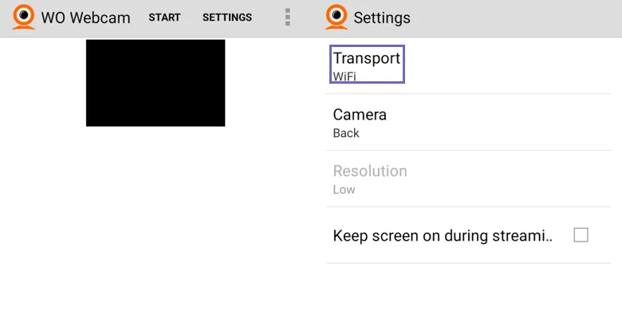Tap the Back value under Camera
This screenshot has width=622, height=318.
click(x=346, y=133)
